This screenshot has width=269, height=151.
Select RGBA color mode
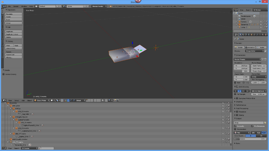[x=264, y=133]
